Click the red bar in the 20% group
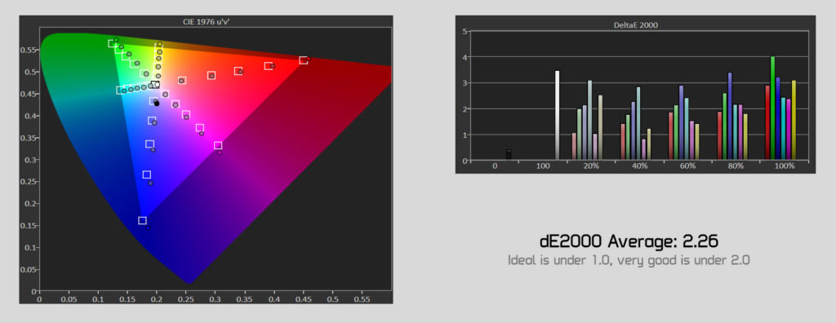The height and width of the screenshot is (323, 836). [574, 146]
